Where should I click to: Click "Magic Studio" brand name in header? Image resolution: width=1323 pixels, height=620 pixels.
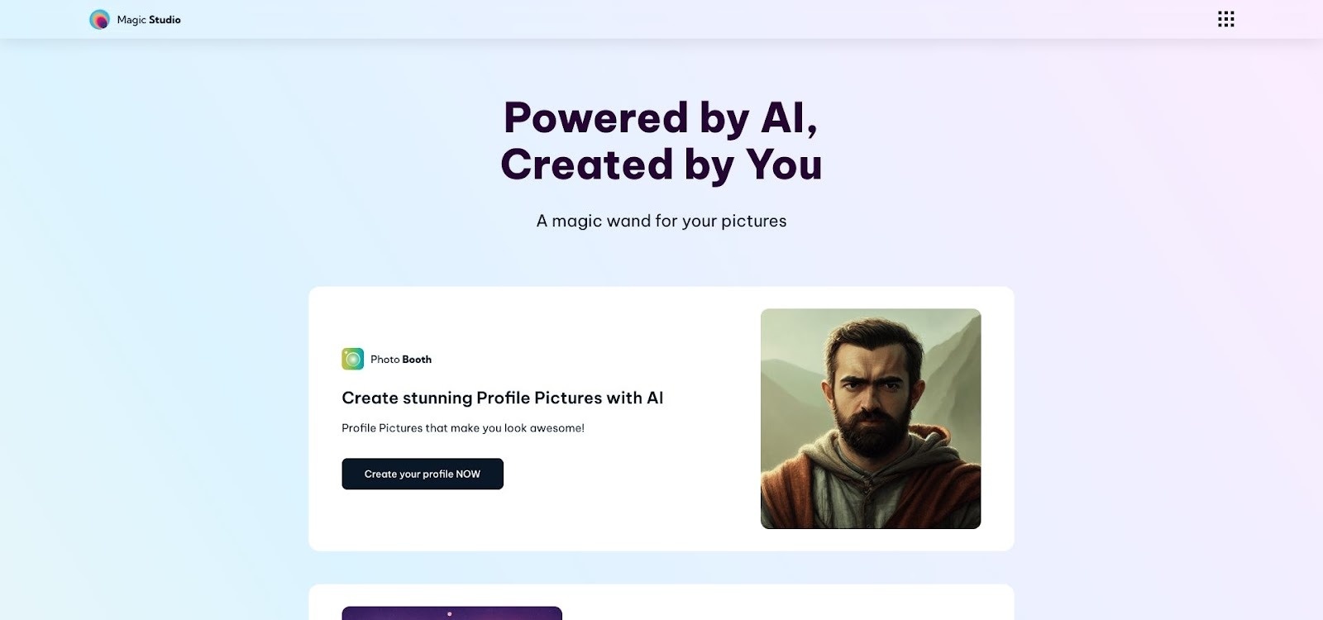click(150, 19)
